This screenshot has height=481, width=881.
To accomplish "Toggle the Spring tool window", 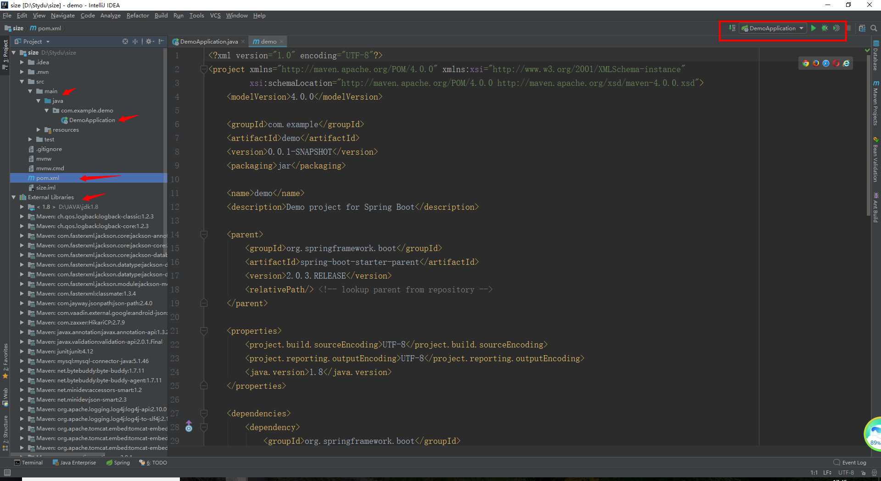I will coord(118,463).
